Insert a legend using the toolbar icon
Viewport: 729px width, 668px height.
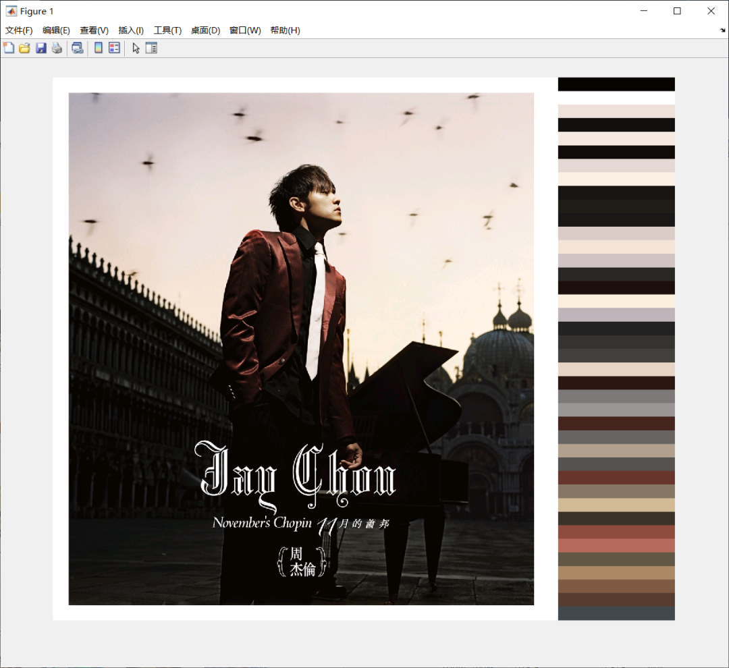(114, 48)
